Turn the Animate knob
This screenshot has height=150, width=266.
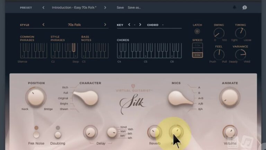tap(230, 97)
